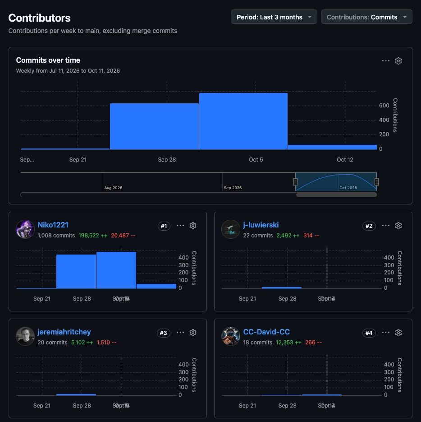Viewport: 421px width, 422px height.
Task: Click the Sep 2026 marker on the timeline
Action: pyautogui.click(x=233, y=188)
